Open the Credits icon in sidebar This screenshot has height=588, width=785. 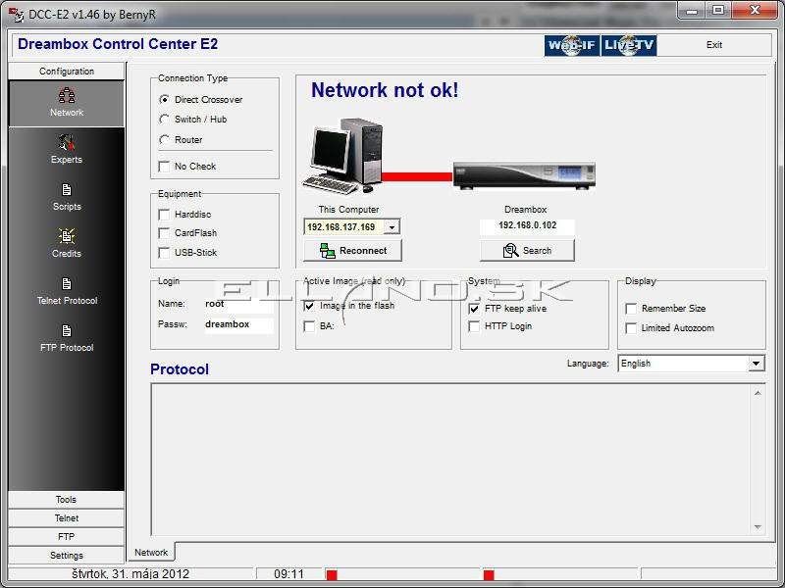(66, 236)
